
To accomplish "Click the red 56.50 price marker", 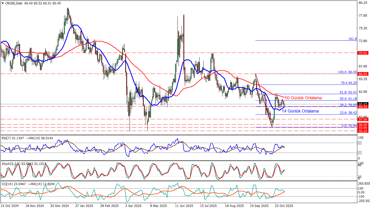I will 363,124.
